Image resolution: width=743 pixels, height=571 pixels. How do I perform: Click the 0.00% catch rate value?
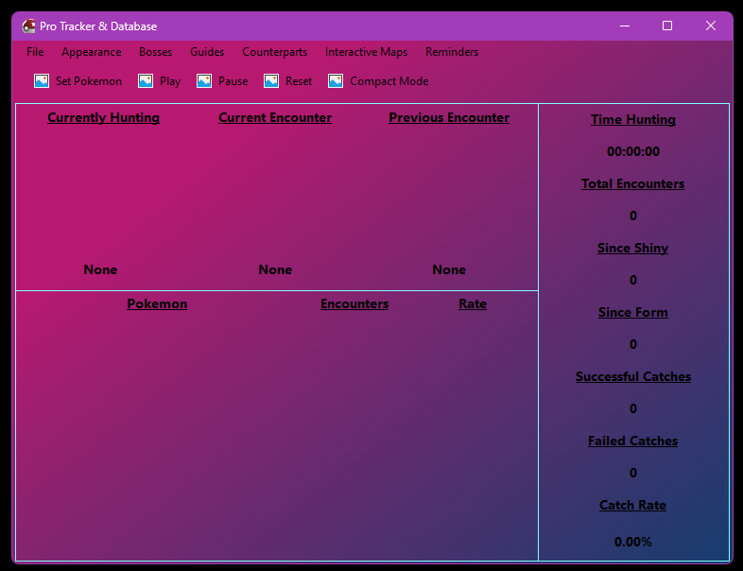633,542
